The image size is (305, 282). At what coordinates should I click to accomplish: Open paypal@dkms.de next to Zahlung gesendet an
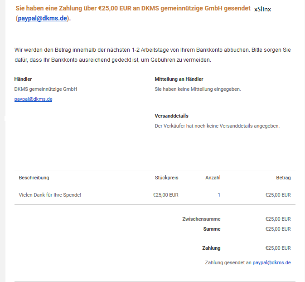coord(271,262)
